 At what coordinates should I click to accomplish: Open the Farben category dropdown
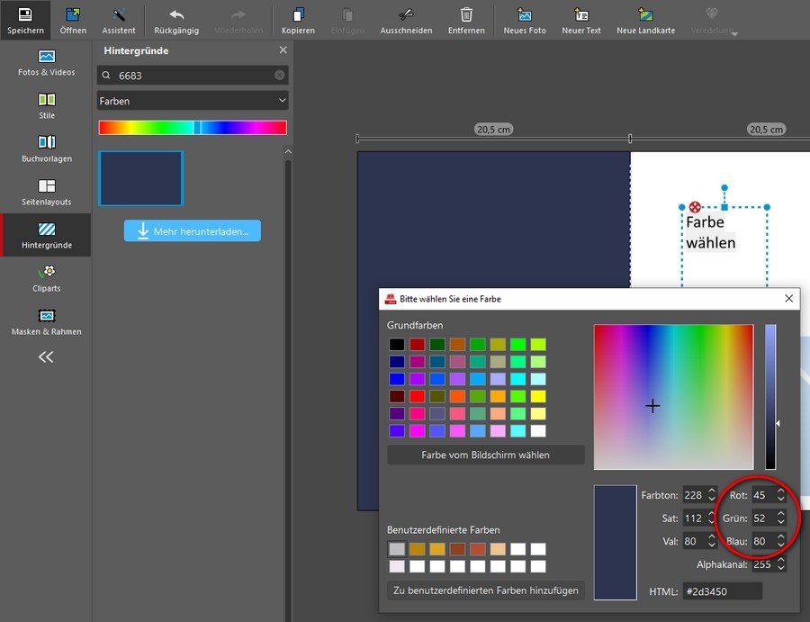click(x=193, y=101)
